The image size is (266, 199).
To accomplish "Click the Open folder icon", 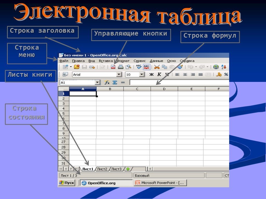I will (77, 67).
